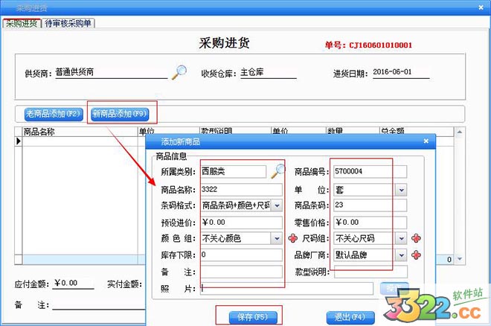This screenshot has height=326, width=491.
Task: Add new brand with red plus icon
Action: (x=416, y=255)
